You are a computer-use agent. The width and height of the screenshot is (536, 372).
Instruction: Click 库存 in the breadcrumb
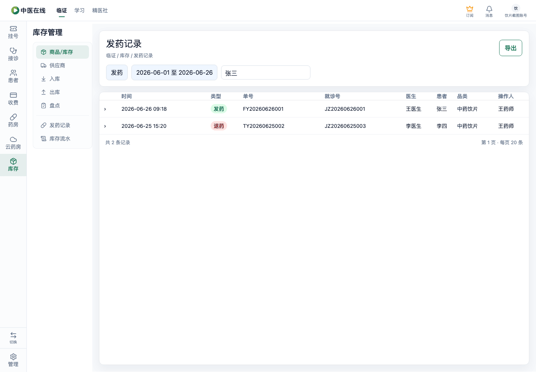tap(125, 55)
